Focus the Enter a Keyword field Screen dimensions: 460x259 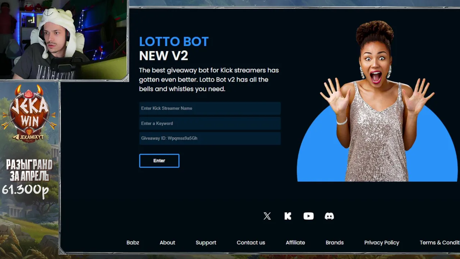coord(210,123)
